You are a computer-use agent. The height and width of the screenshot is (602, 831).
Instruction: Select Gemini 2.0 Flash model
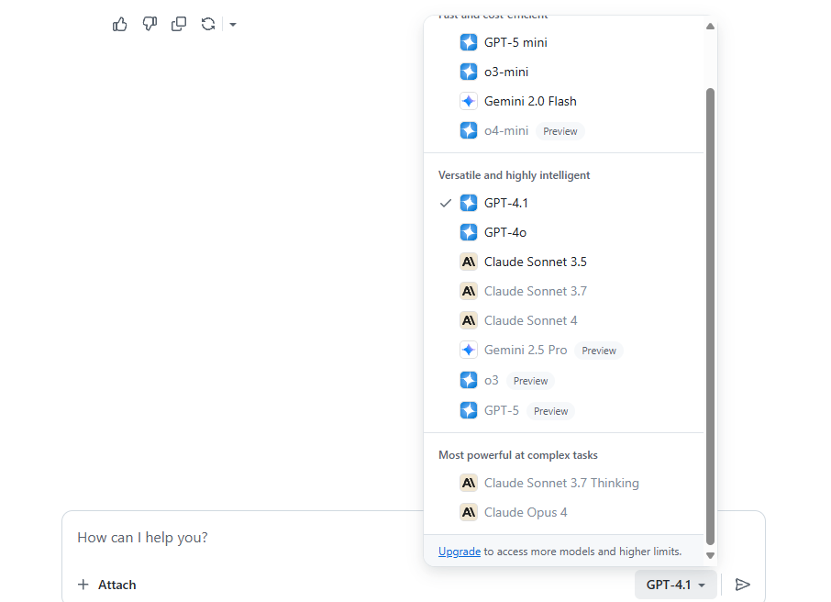(x=530, y=101)
